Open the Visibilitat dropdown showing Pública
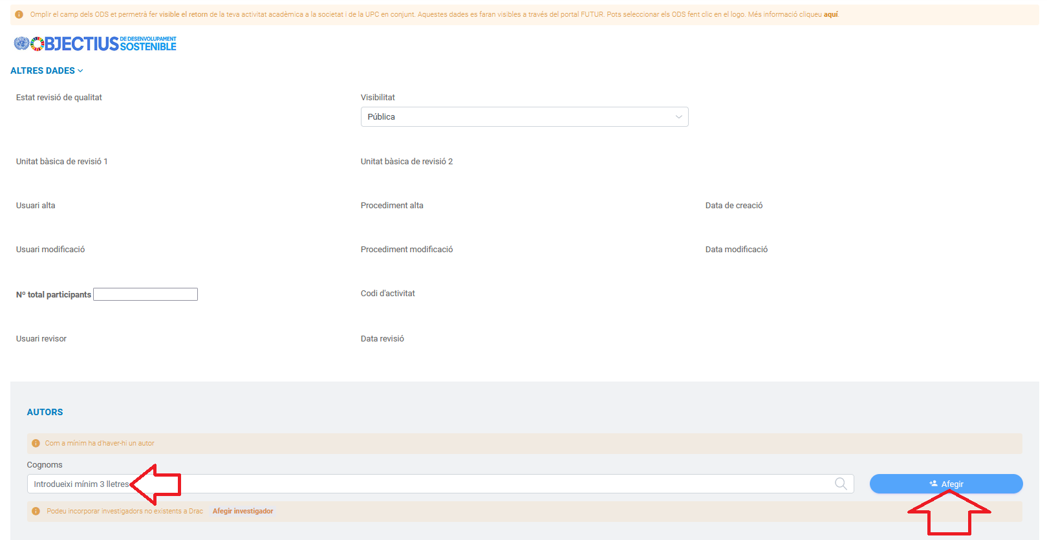 pyautogui.click(x=524, y=117)
